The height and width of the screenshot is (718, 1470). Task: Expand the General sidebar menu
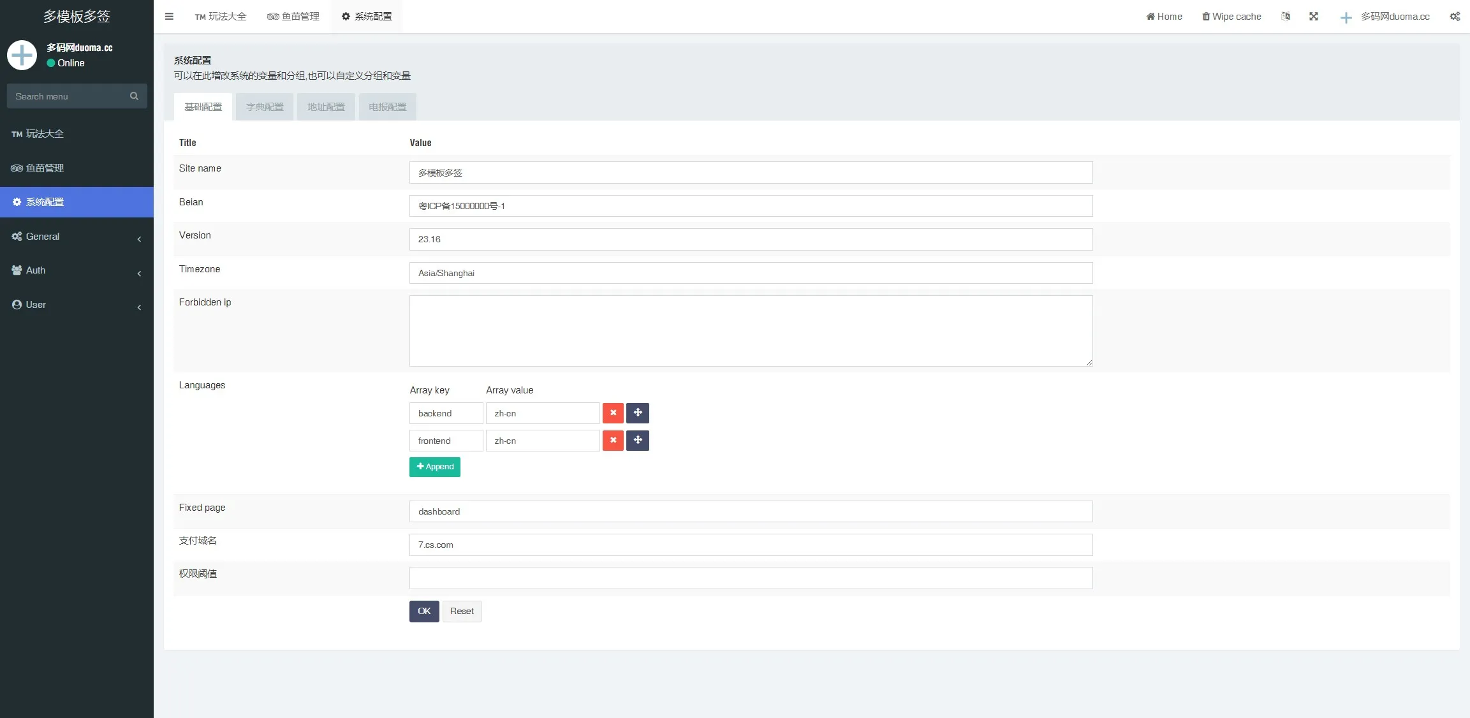[77, 237]
